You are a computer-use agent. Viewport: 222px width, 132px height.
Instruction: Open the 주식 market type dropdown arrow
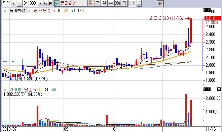point(13,3)
